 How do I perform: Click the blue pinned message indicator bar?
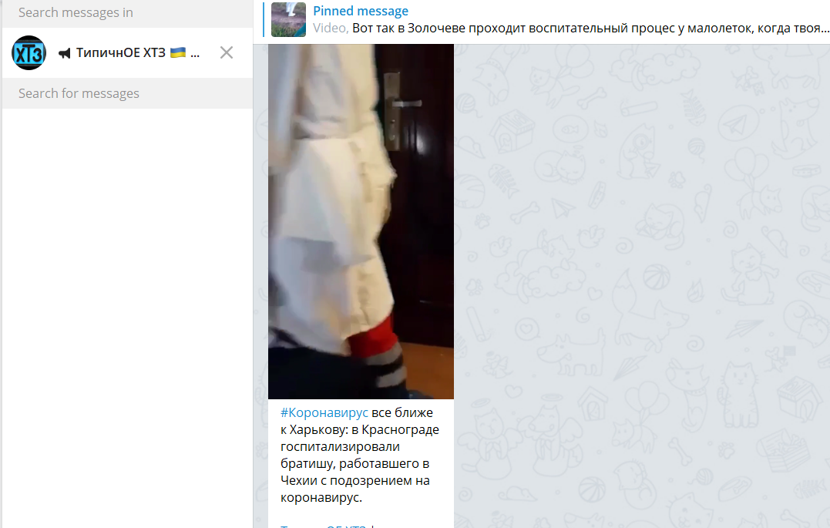pyautogui.click(x=263, y=19)
